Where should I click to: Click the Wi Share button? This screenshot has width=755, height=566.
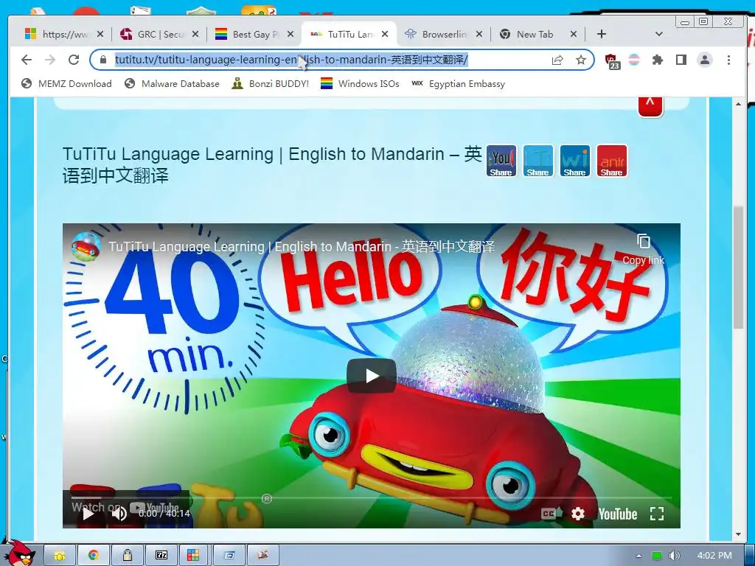tap(575, 161)
